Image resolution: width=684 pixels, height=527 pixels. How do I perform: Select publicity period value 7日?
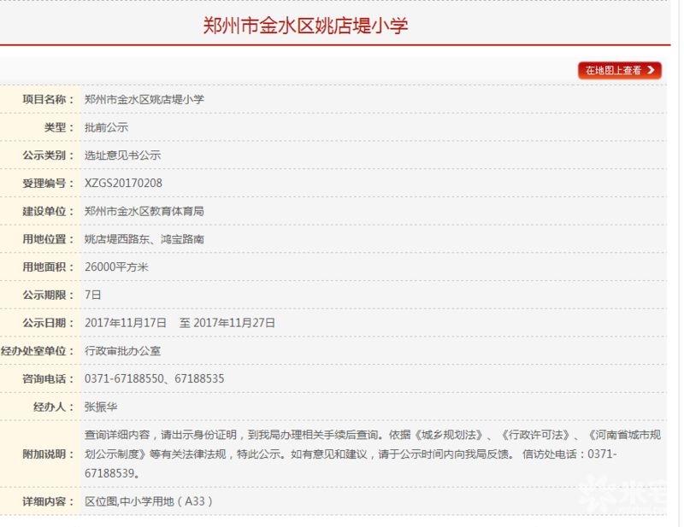(x=93, y=295)
